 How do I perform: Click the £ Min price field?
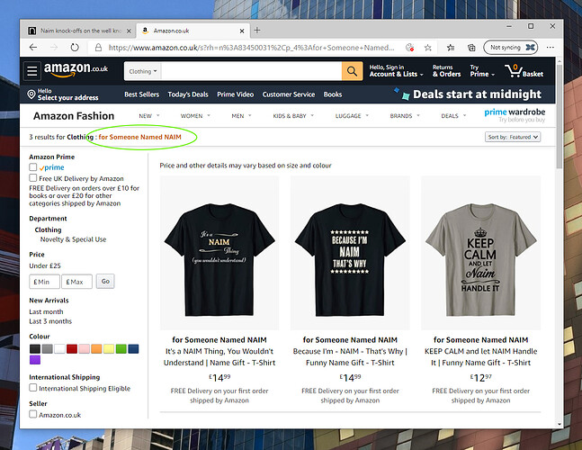45,282
